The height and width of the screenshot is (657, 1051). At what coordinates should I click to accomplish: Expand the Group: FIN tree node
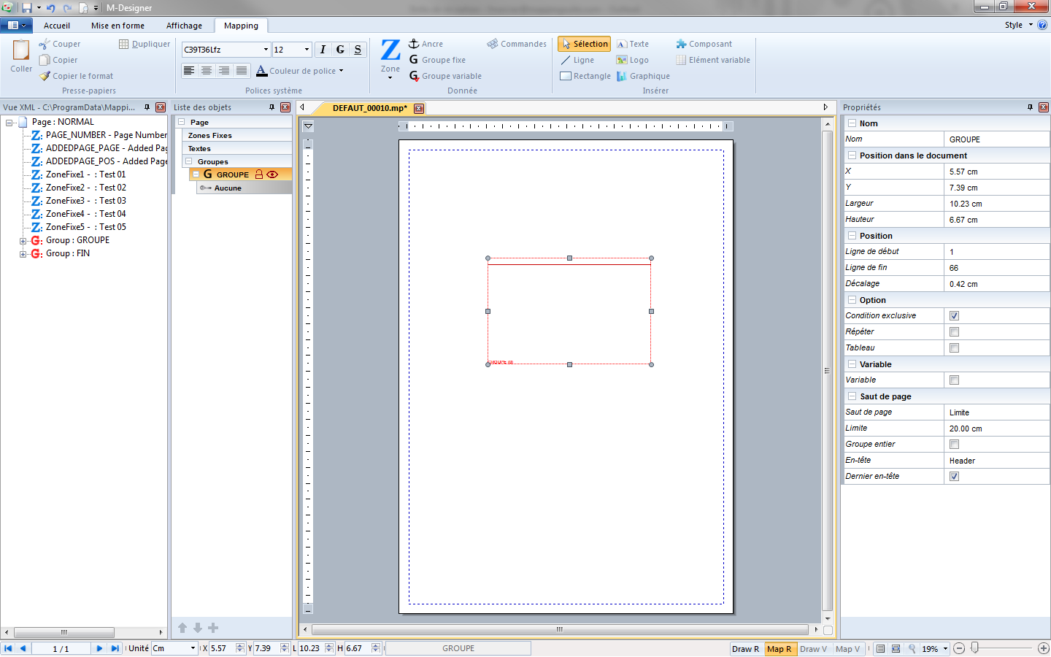23,253
